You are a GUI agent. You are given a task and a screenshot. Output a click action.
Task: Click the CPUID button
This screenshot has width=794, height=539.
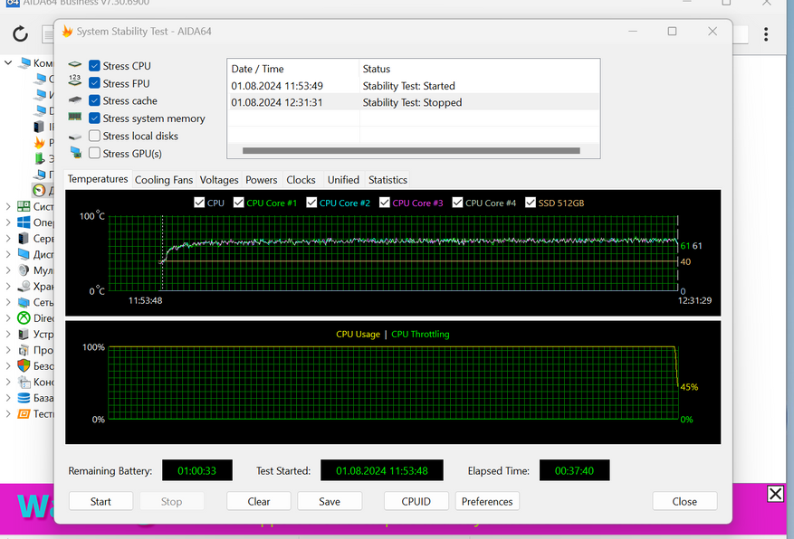click(x=415, y=502)
